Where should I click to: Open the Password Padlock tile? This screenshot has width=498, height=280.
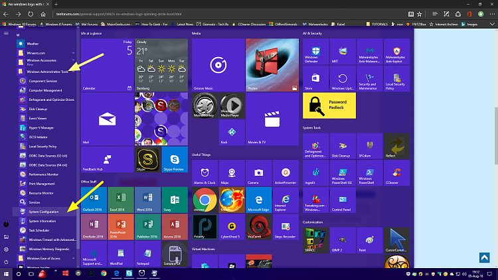pyautogui.click(x=329, y=105)
